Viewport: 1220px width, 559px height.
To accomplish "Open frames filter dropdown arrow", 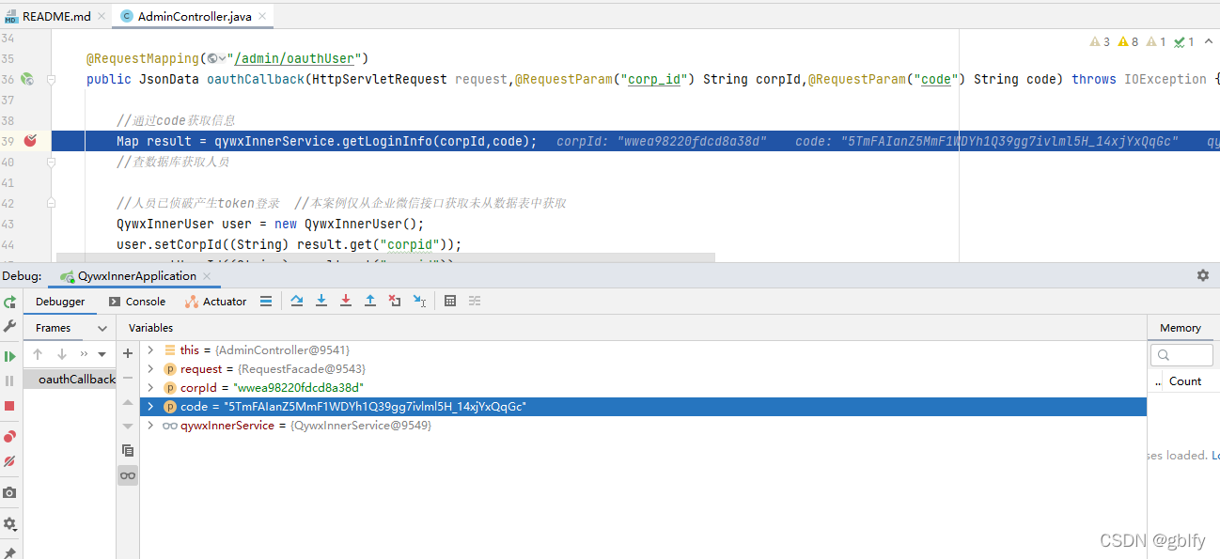I will [x=102, y=354].
